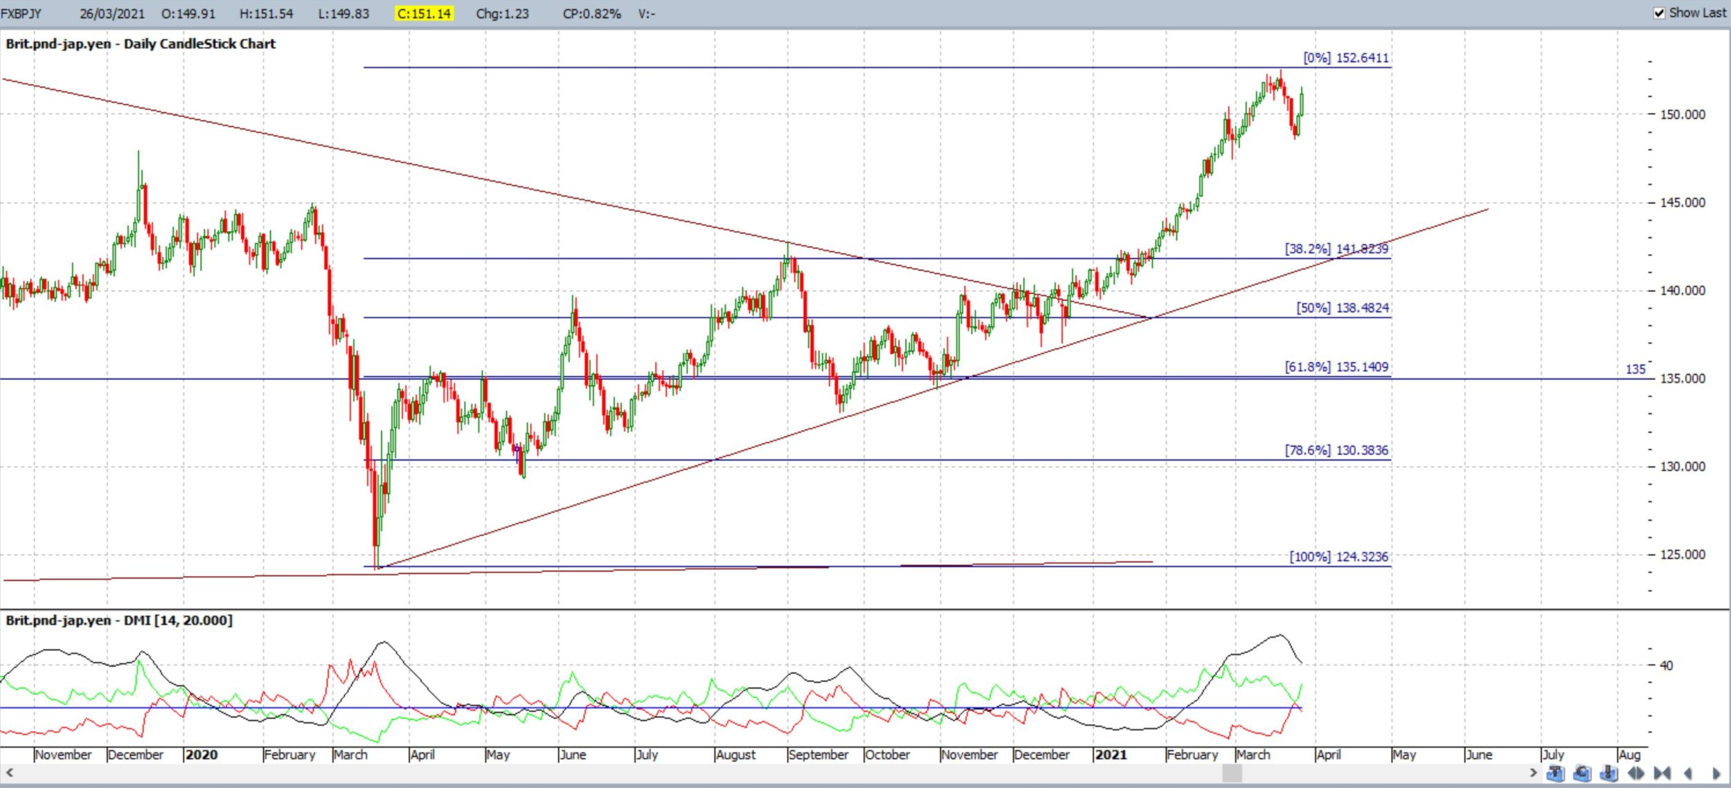Click the 125.000 price axis label
1731x788 pixels.
point(1683,554)
